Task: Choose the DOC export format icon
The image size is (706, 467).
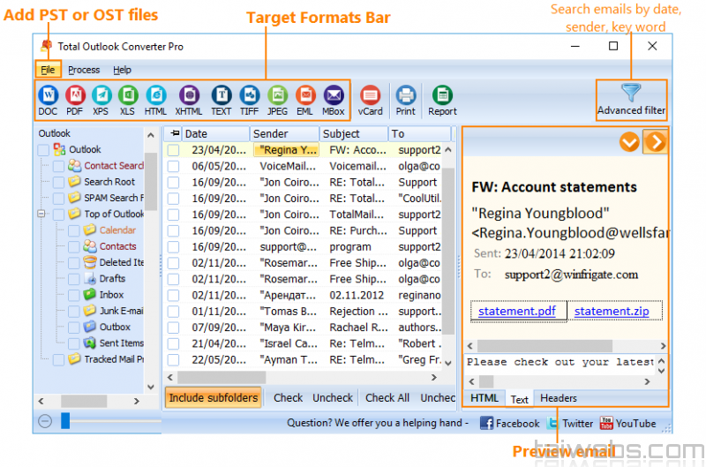Action: pos(48,95)
